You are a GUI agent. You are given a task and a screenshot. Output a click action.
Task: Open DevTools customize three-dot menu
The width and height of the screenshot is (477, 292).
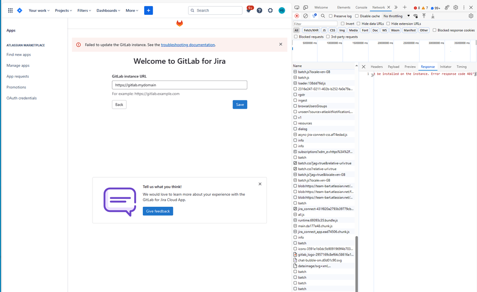coord(464,7)
